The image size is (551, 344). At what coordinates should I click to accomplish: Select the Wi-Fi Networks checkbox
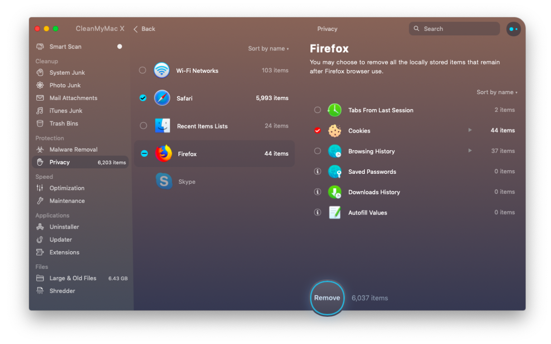(x=143, y=70)
